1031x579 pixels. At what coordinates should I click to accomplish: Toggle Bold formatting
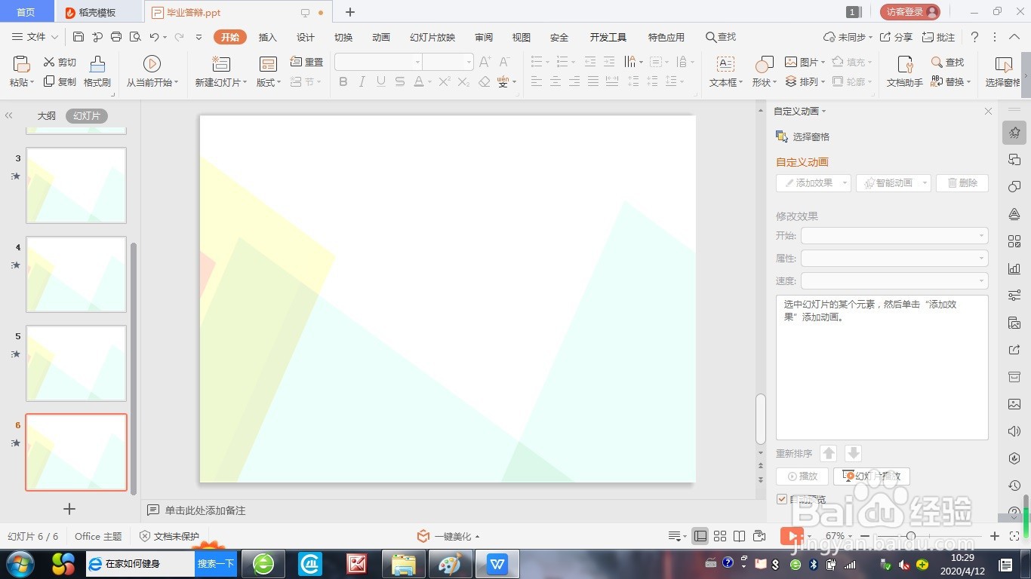tap(343, 81)
